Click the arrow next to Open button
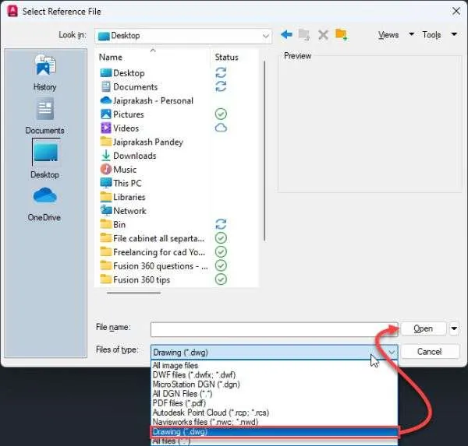 click(454, 328)
